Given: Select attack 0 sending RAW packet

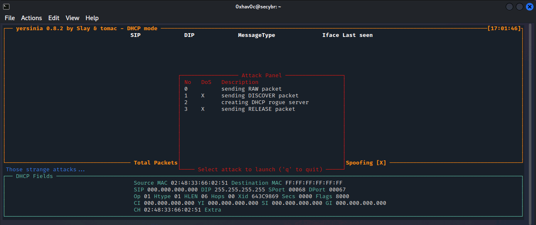Looking at the screenshot, I should [251, 89].
